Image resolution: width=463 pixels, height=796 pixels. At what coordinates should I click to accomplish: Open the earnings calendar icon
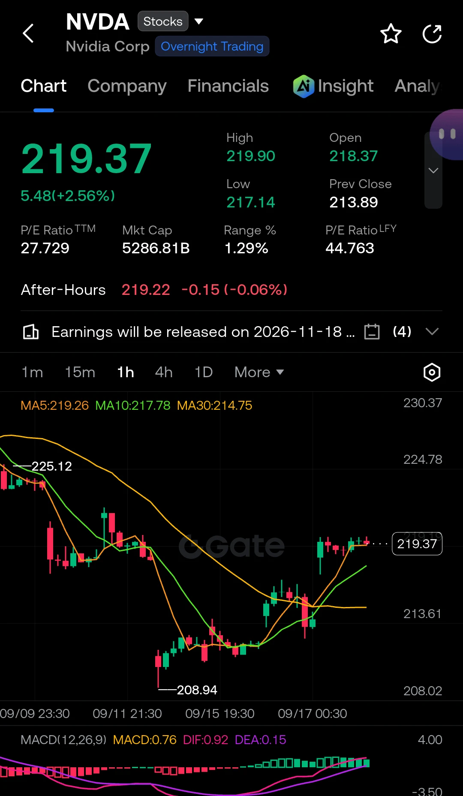tap(372, 331)
